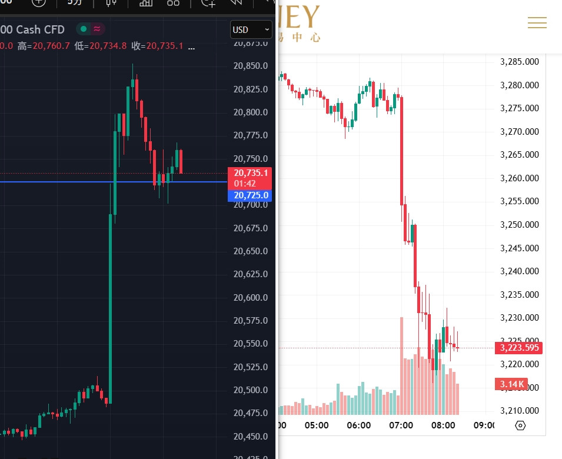Click the create alert icon
The image size is (562, 459).
click(208, 2)
